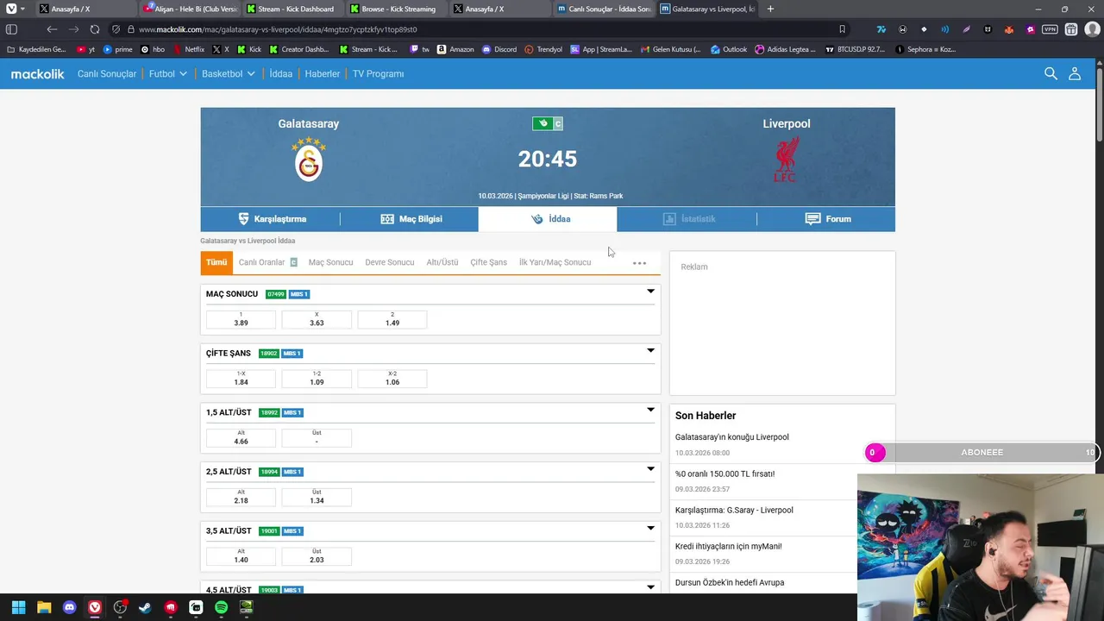Collapse the MAÇ SONUCU section arrow
1104x621 pixels.
(650, 292)
